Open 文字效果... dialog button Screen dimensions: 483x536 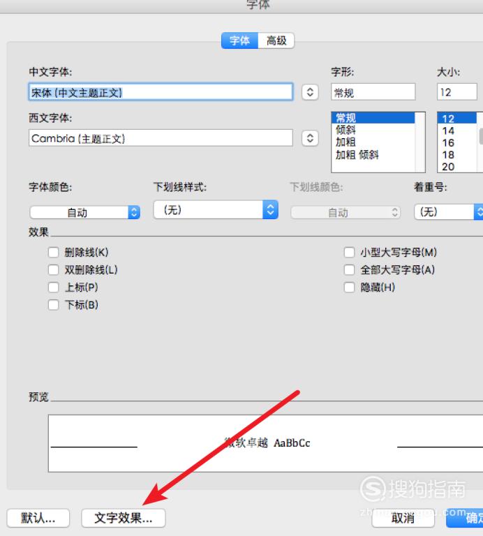pyautogui.click(x=124, y=518)
